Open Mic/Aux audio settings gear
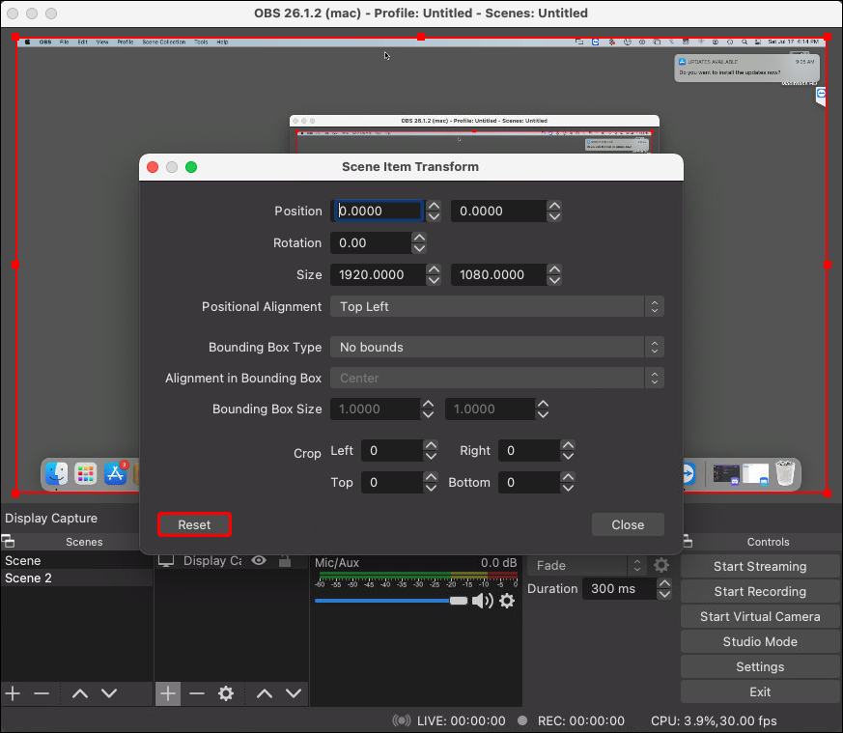 pyautogui.click(x=507, y=601)
